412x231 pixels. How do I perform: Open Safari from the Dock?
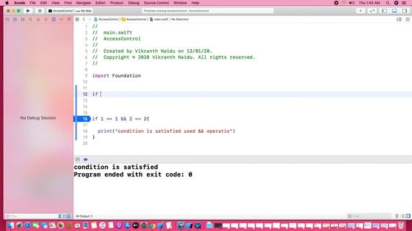point(28,225)
